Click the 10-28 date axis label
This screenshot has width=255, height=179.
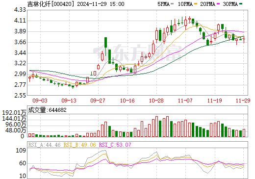coord(156,101)
